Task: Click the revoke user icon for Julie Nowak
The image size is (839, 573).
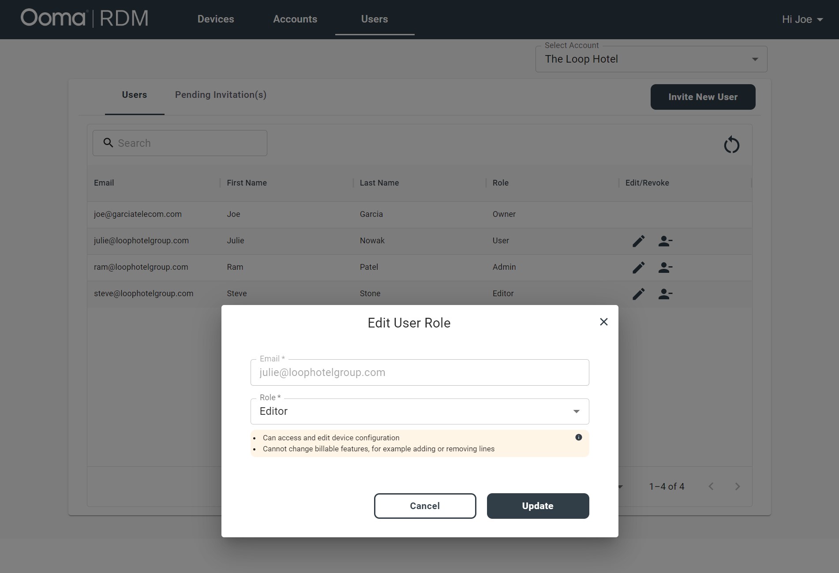Action: 665,241
